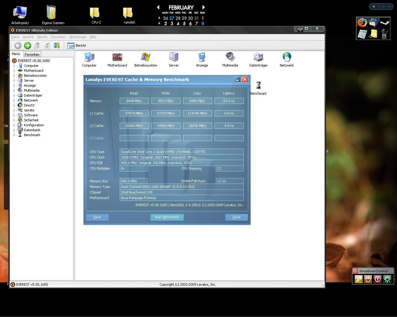Open Eigene Dateien desktop icon
The height and width of the screenshot is (317, 397).
(53, 15)
